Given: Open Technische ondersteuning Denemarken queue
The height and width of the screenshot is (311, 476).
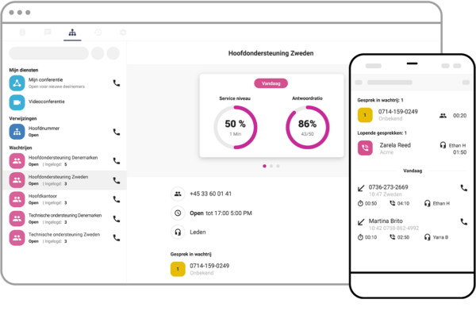Looking at the screenshot, I should click(64, 218).
